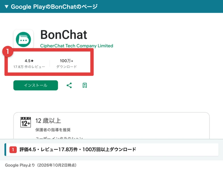The image size is (223, 171).
Task: Select the 保護者の指導を推奨 text
Action: 53,130
